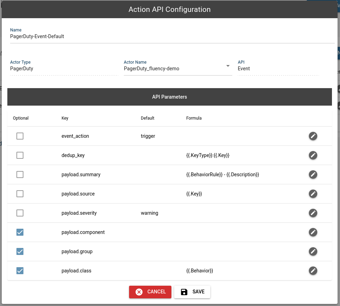Save the API configuration
This screenshot has height=306, width=340.
(x=192, y=292)
